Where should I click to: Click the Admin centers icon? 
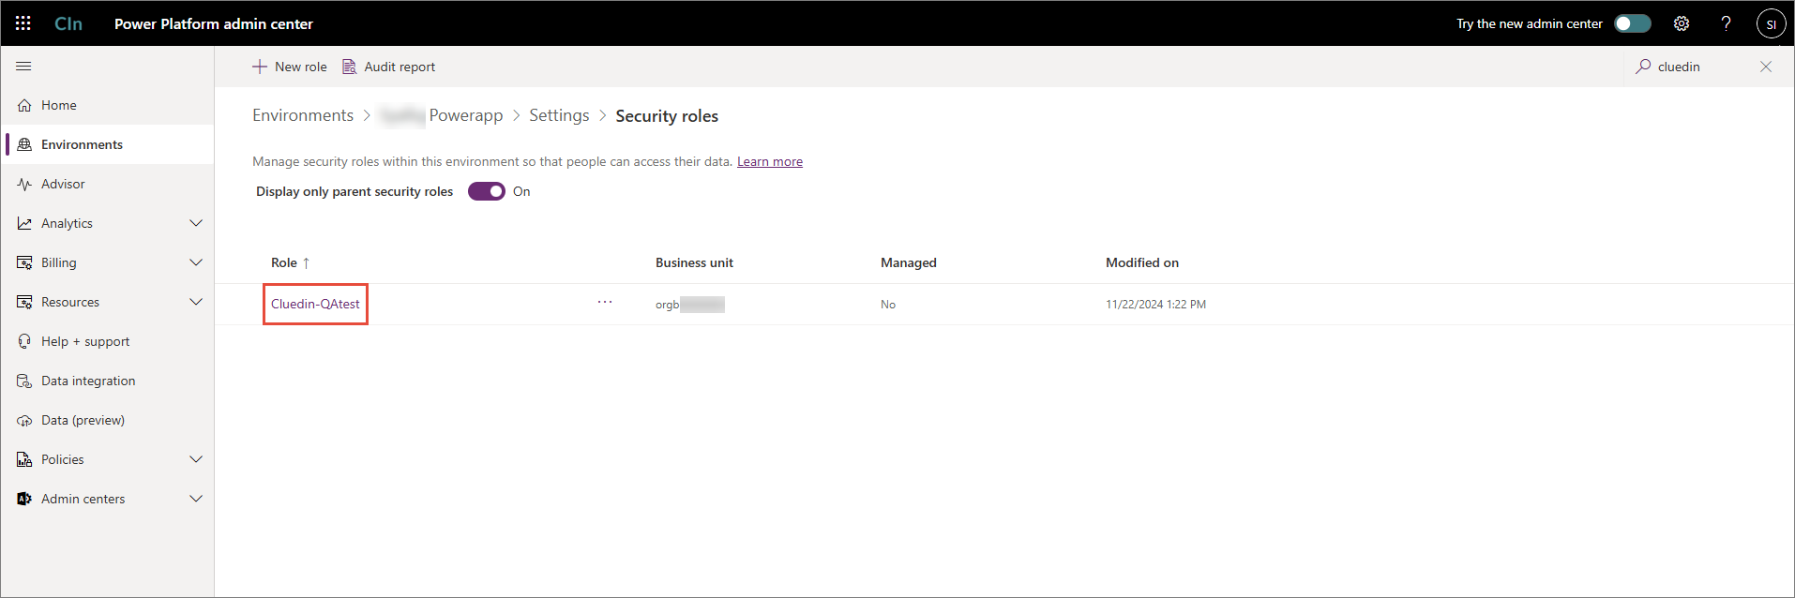[x=24, y=499]
